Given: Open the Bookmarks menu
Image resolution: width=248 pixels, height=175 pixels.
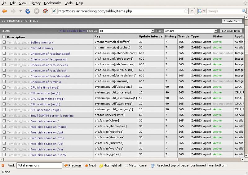Looking at the screenshot, I should pos(52,3).
